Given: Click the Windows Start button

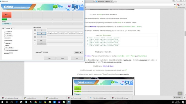Looking at the screenshot, I should point(2,102).
